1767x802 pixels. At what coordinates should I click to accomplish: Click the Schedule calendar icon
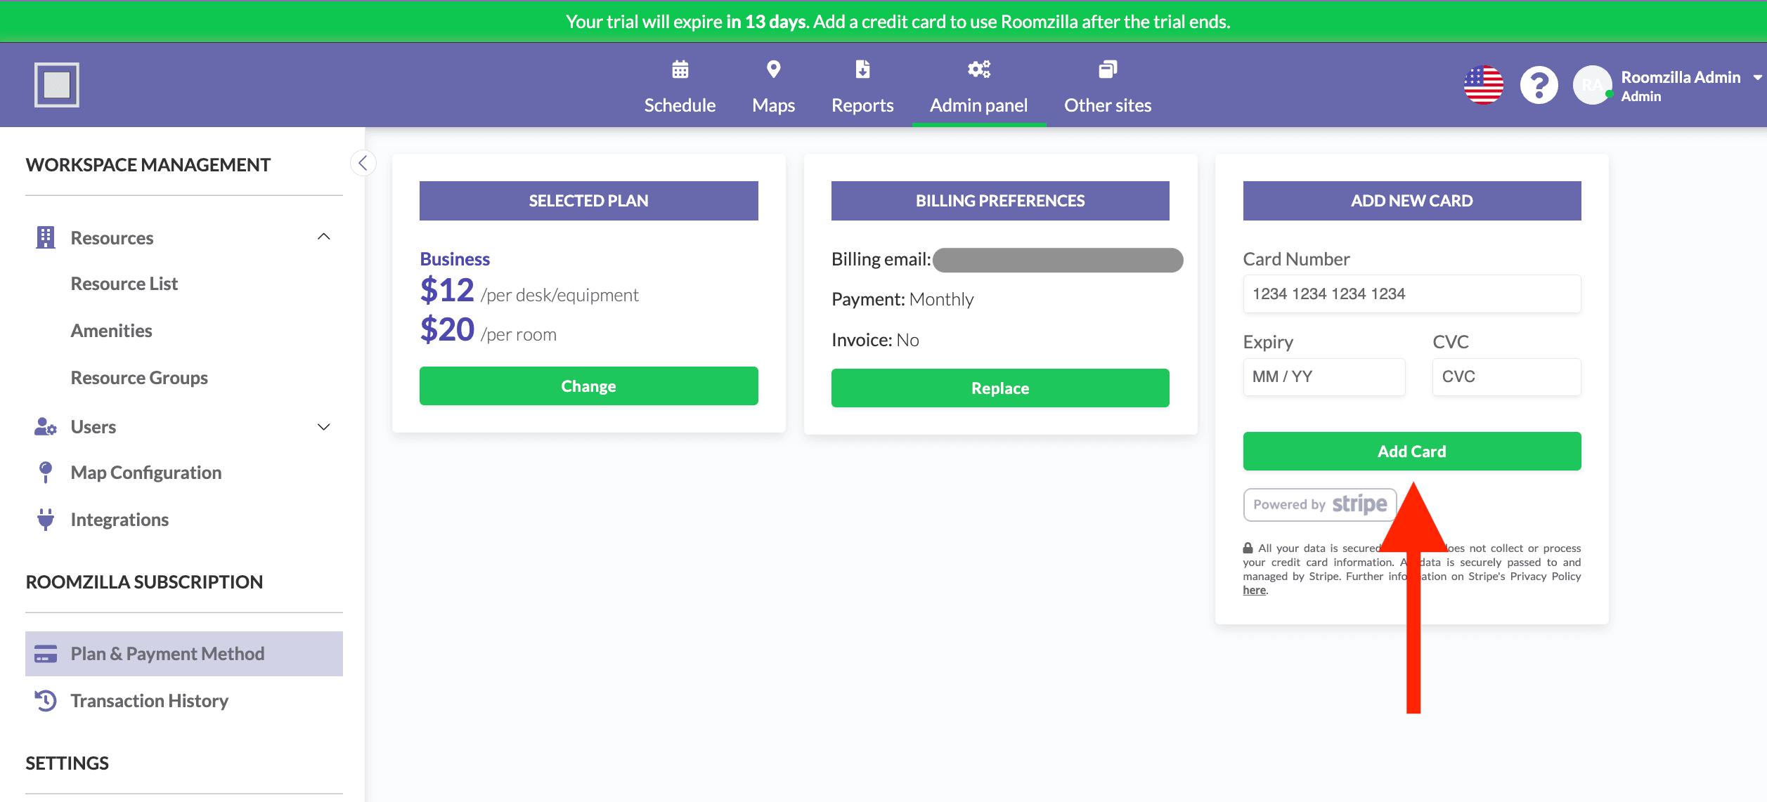point(680,70)
